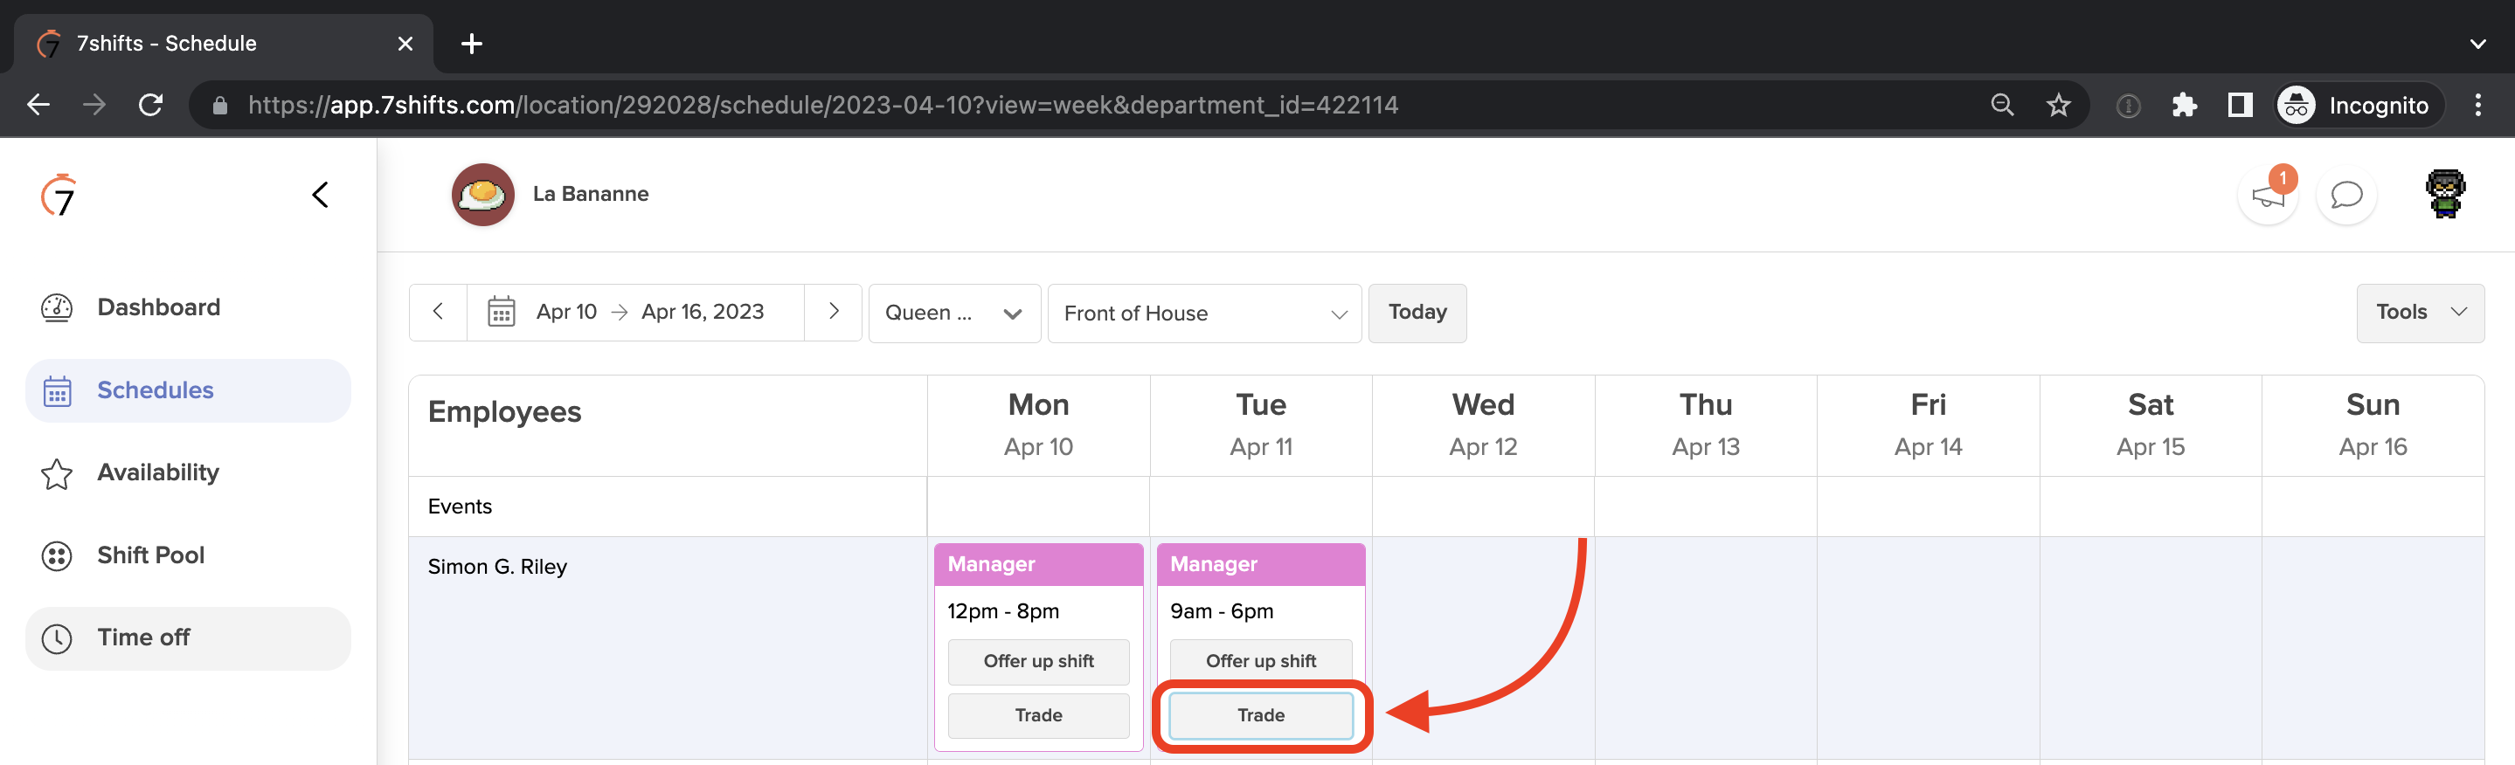This screenshot has width=2515, height=765.
Task: Click the site lock icon
Action: pyautogui.click(x=219, y=106)
